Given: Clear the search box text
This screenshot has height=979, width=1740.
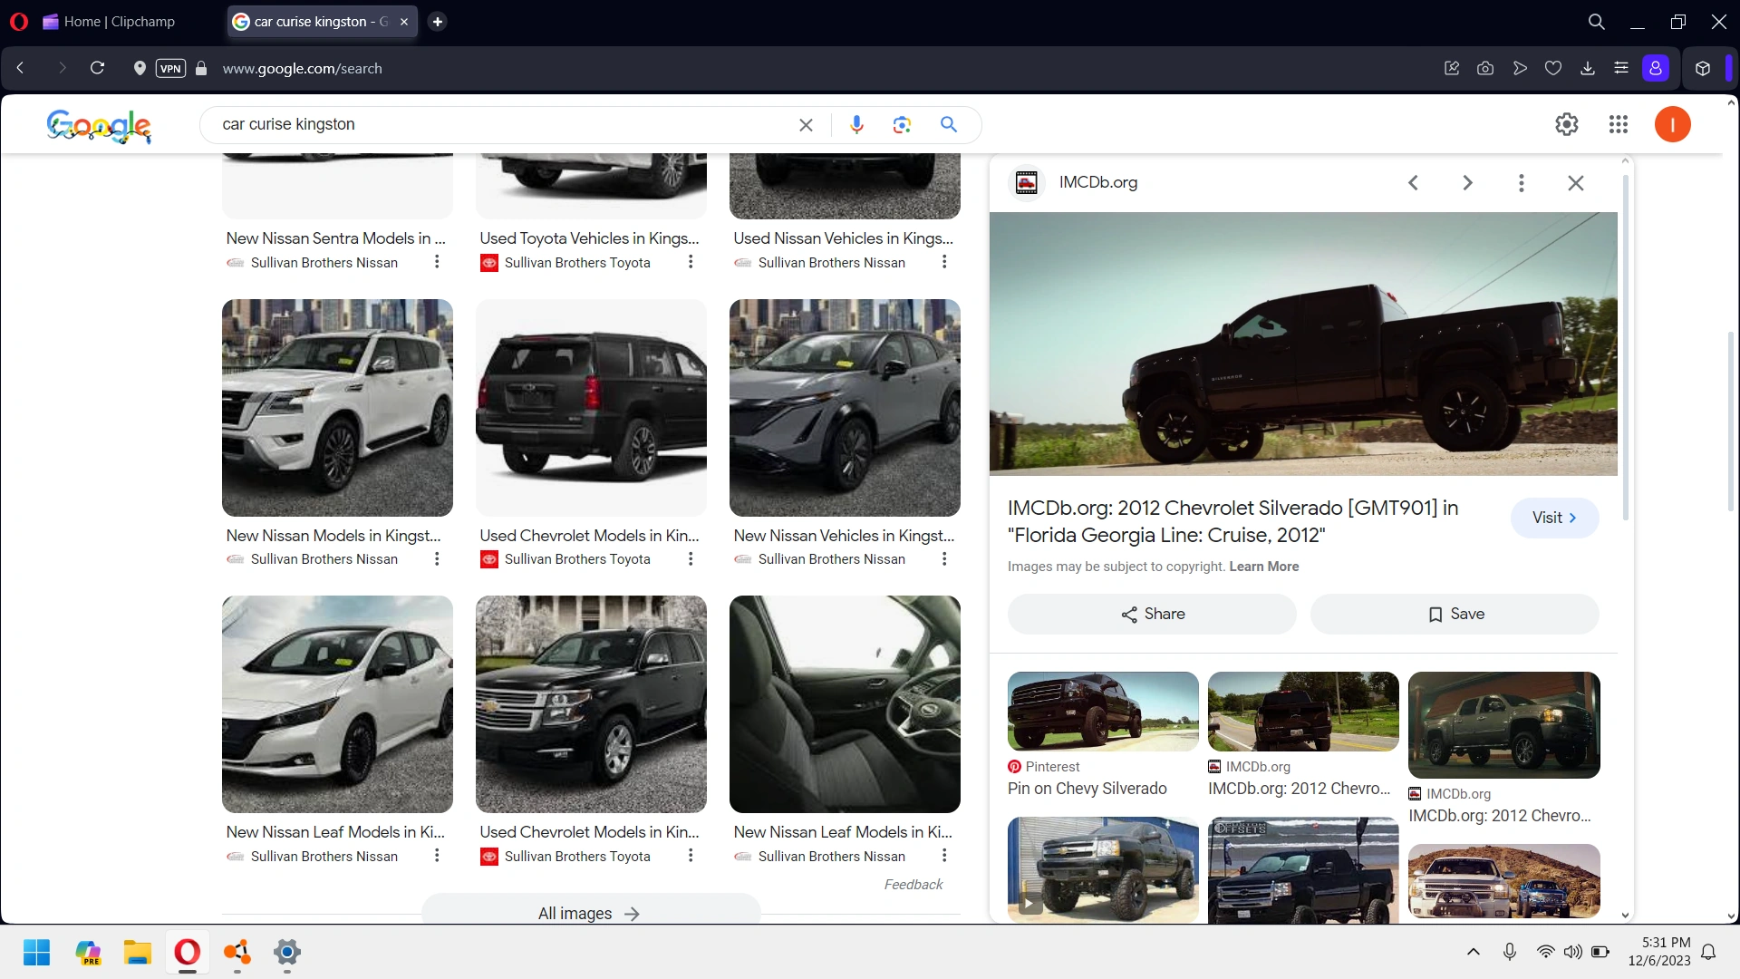Looking at the screenshot, I should [806, 125].
